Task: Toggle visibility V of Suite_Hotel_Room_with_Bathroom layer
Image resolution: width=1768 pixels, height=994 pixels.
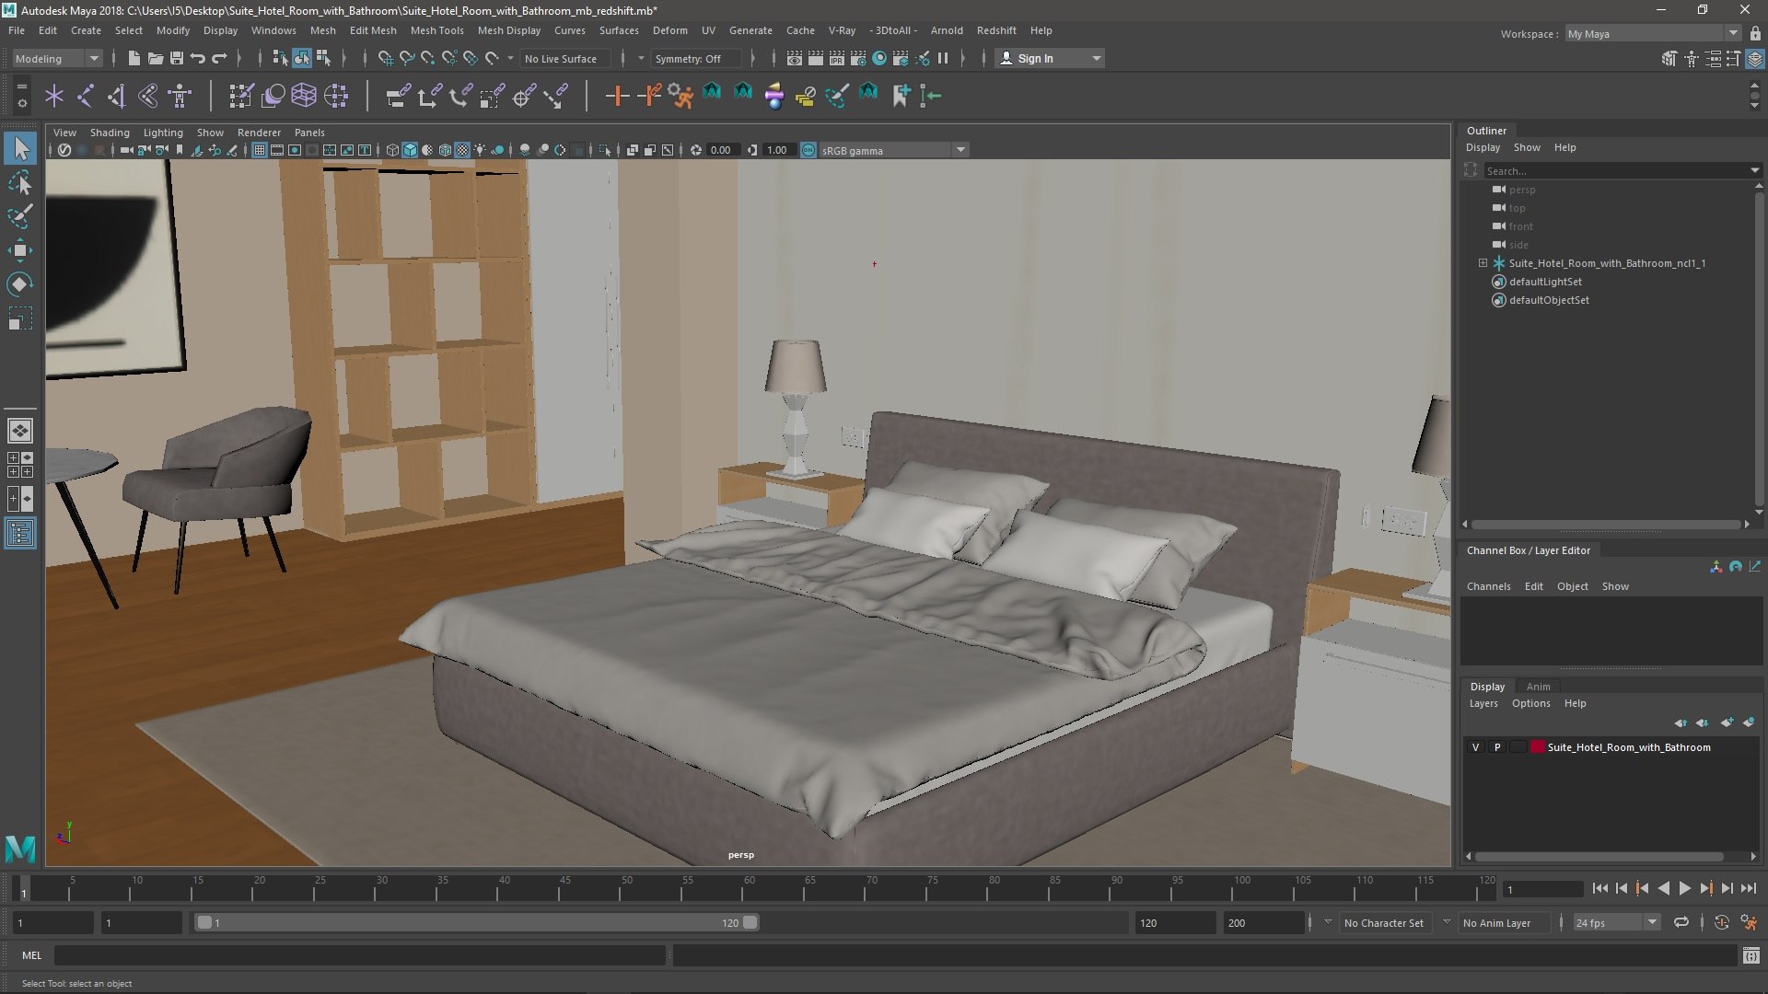Action: tap(1475, 747)
